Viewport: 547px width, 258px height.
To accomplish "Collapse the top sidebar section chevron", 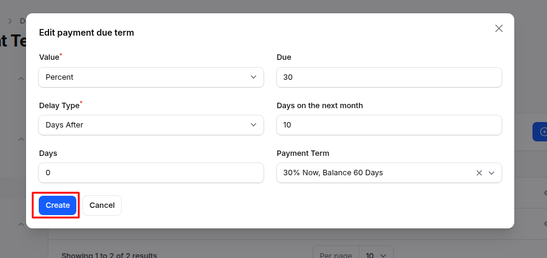I will click(x=21, y=79).
